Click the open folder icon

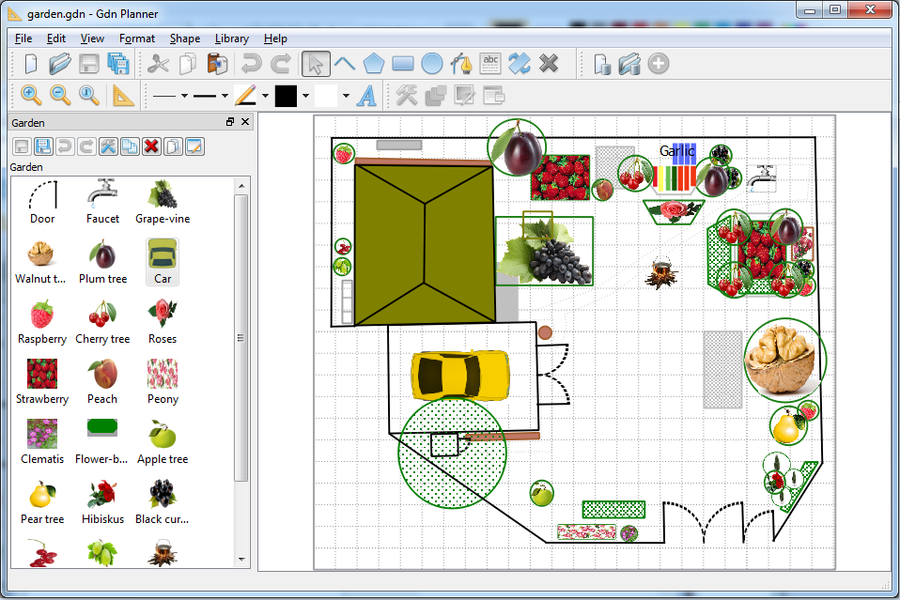60,64
